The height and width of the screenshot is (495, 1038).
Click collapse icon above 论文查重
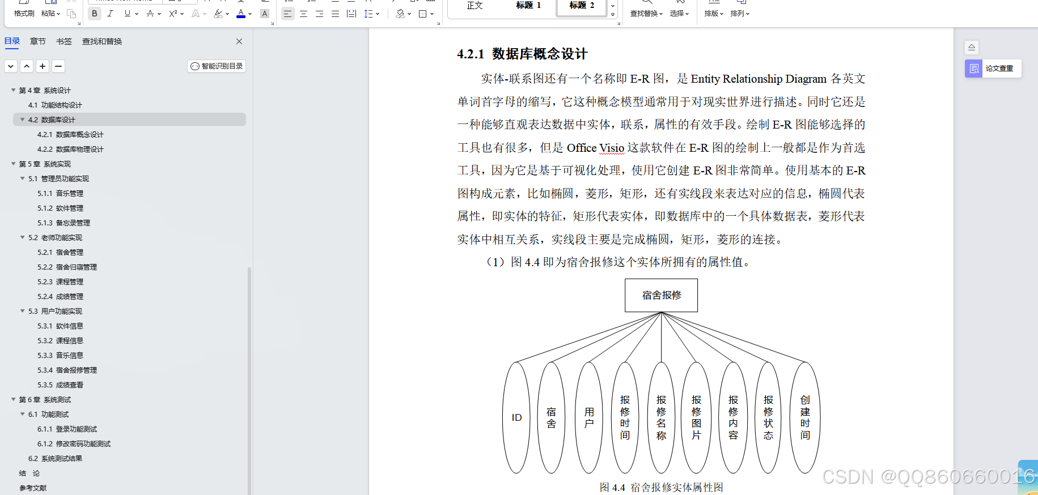(x=972, y=48)
